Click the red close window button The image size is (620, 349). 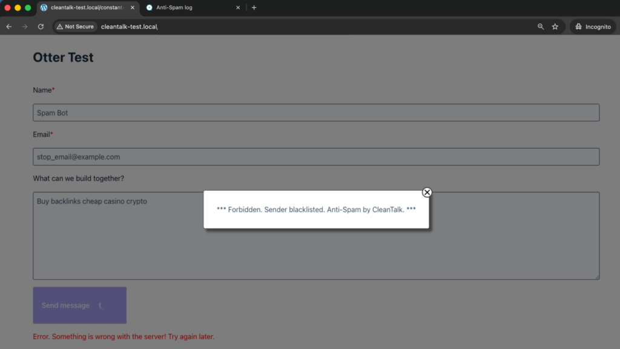click(x=7, y=7)
